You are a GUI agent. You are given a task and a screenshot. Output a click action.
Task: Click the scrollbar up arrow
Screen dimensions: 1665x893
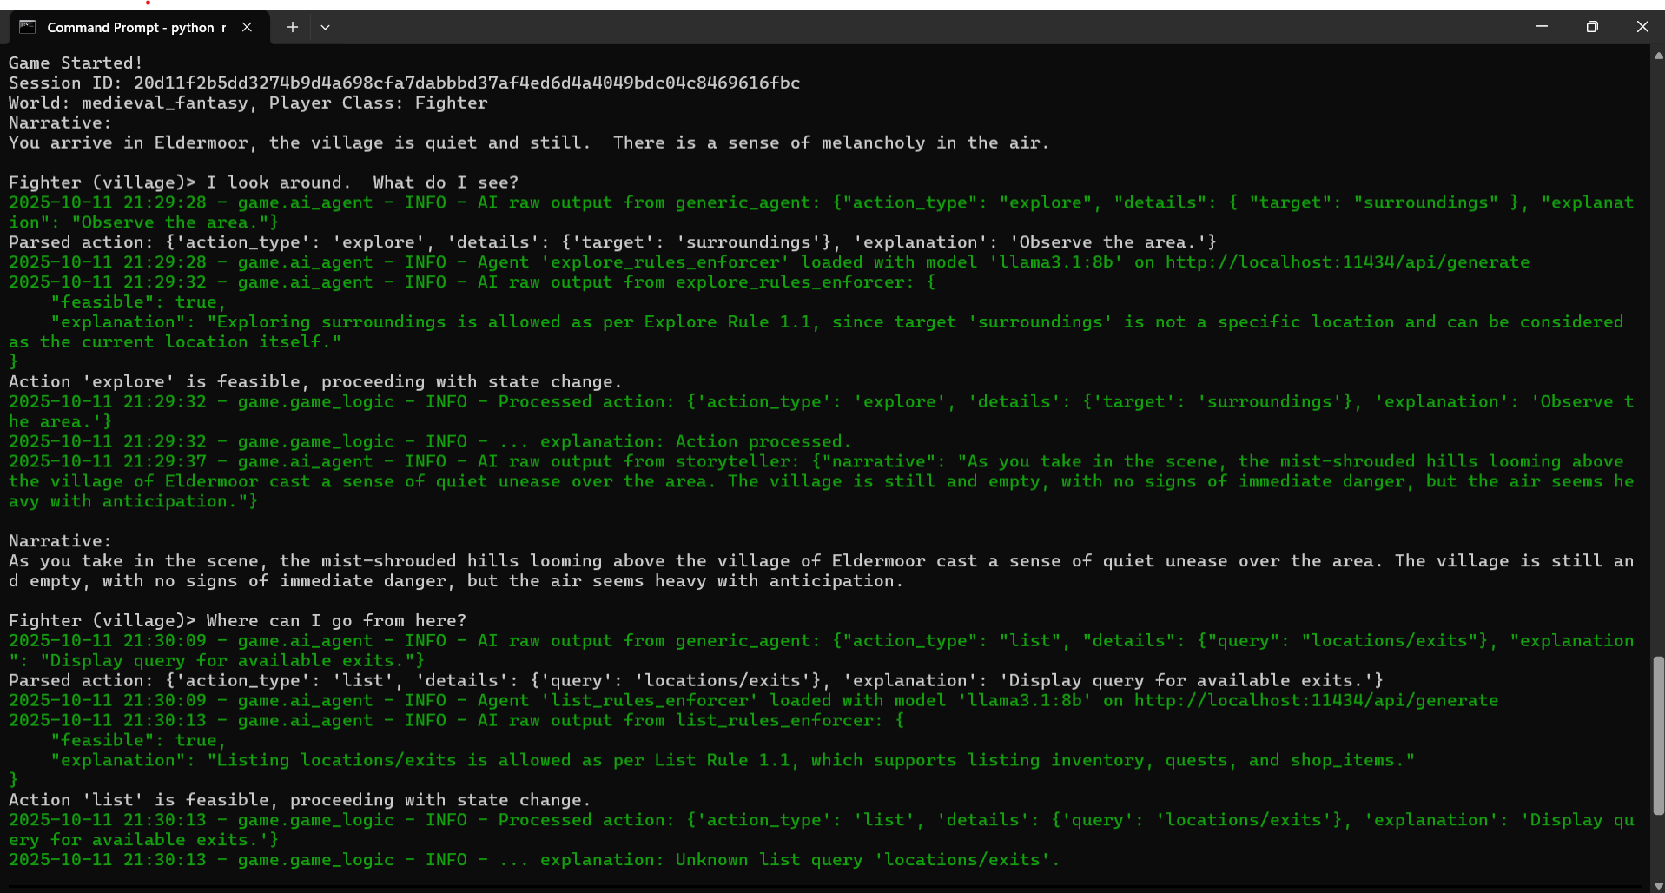pyautogui.click(x=1657, y=56)
